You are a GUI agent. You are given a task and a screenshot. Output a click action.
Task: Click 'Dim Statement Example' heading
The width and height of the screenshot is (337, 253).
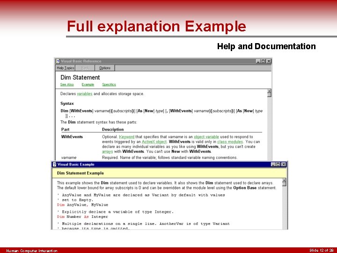point(81,173)
